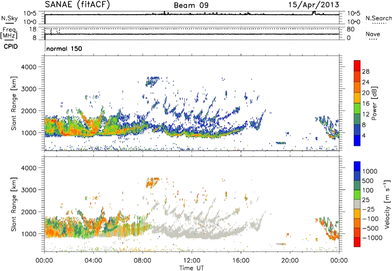This screenshot has width=392, height=271.
Task: Click the 28 tick on power colorbar
Action: [366, 71]
